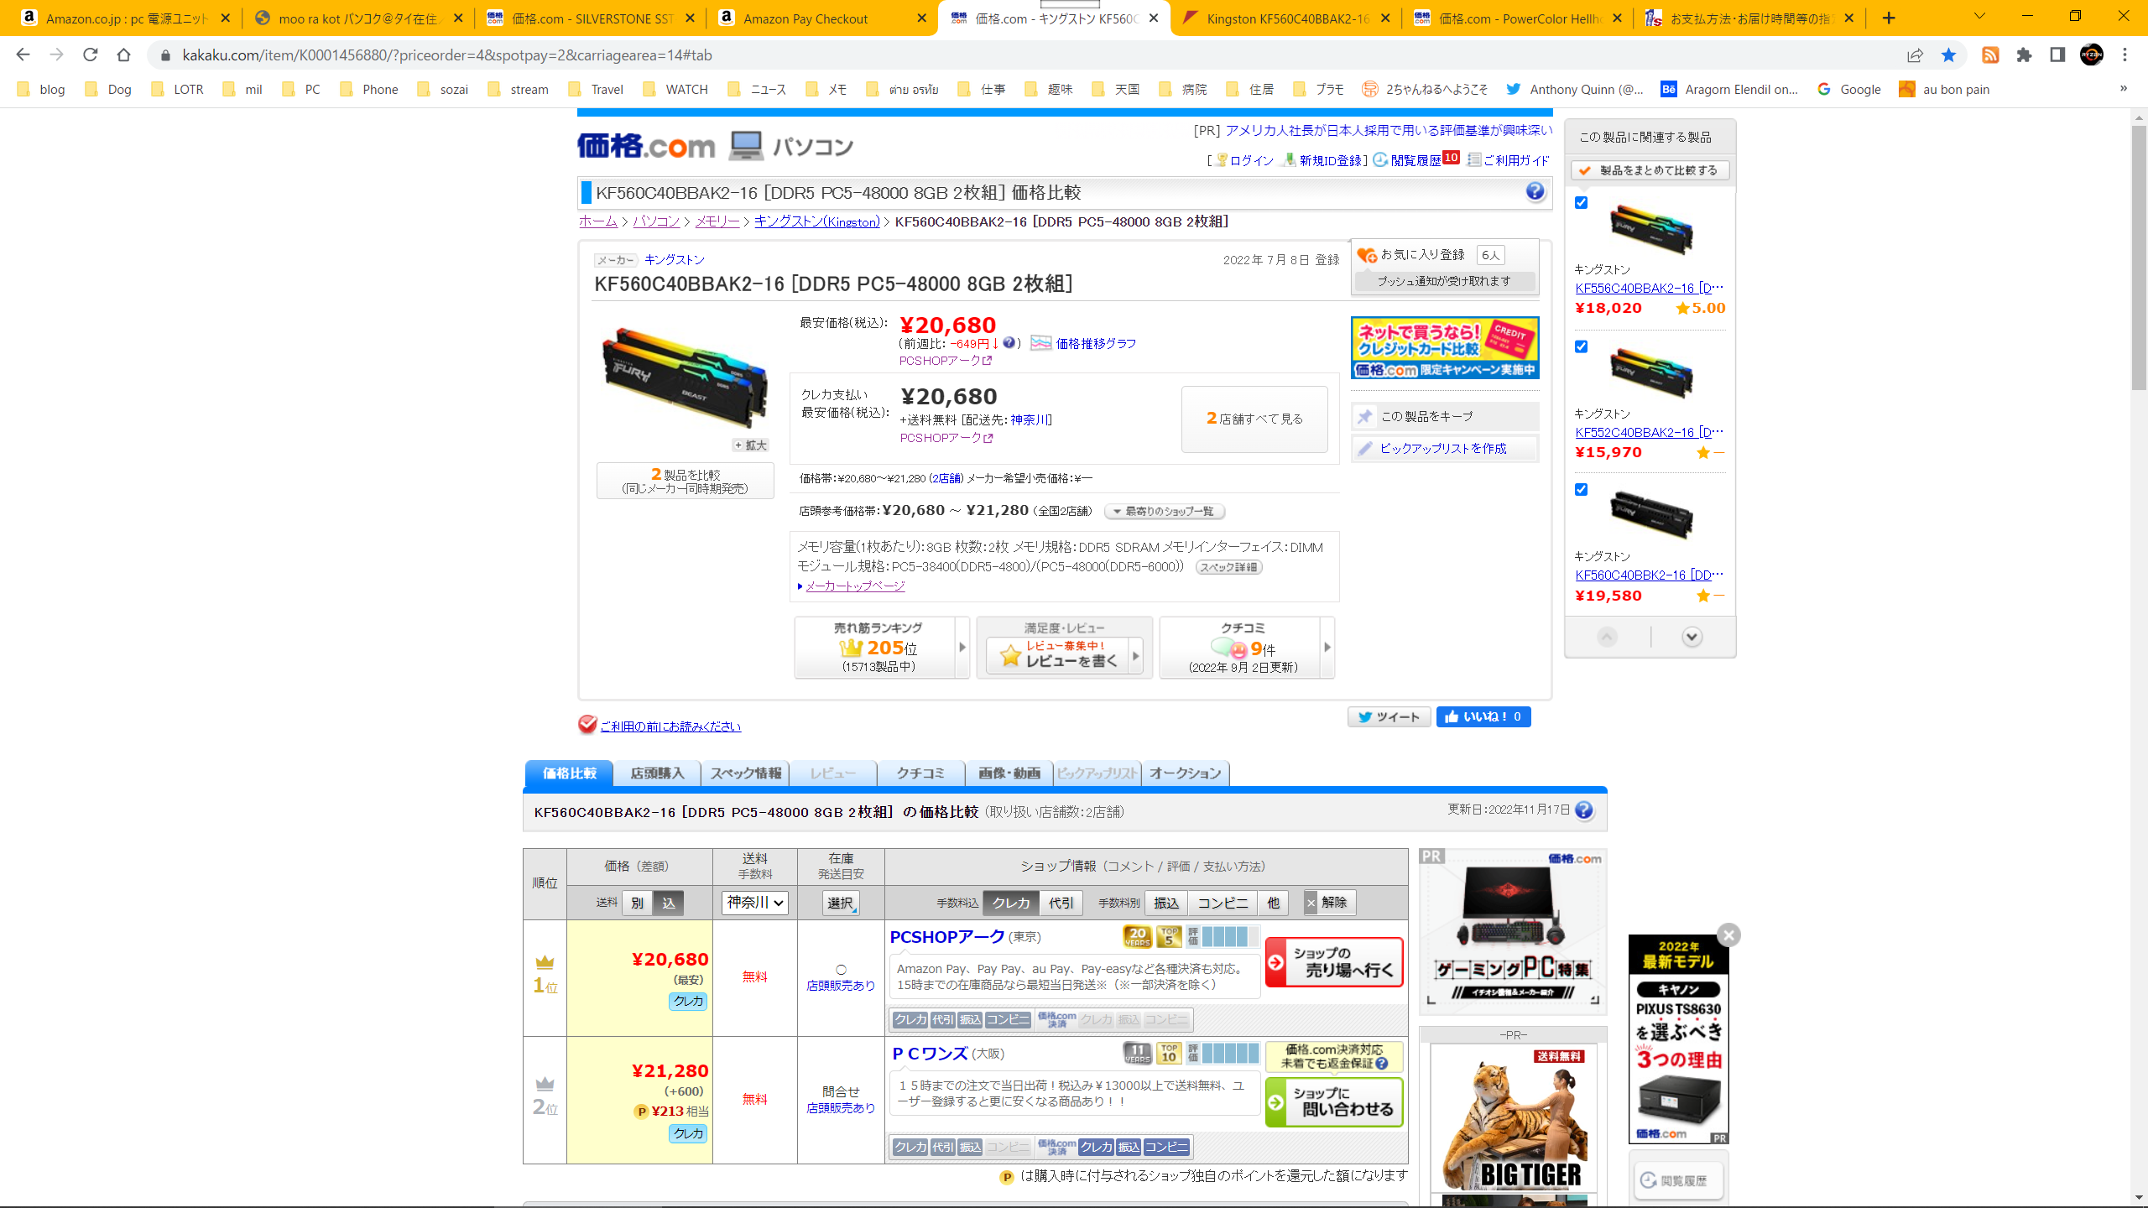Click the Tweet button

pos(1389,716)
